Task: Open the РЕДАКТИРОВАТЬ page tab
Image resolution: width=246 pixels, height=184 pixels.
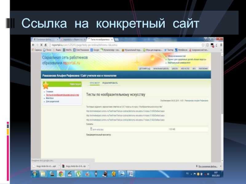Action: point(110,83)
